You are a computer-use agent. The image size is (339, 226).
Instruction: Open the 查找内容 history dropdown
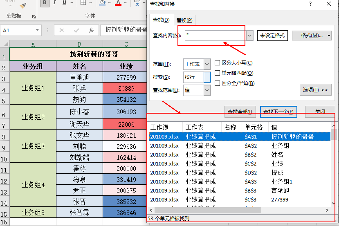coord(249,35)
